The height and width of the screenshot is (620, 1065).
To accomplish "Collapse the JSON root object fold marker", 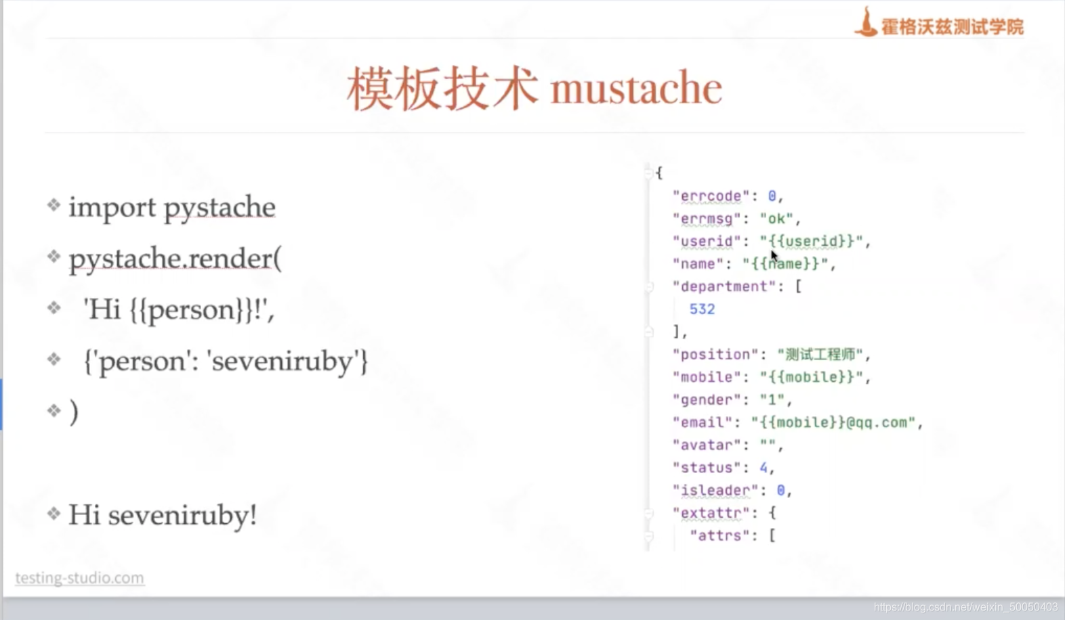I will click(648, 173).
